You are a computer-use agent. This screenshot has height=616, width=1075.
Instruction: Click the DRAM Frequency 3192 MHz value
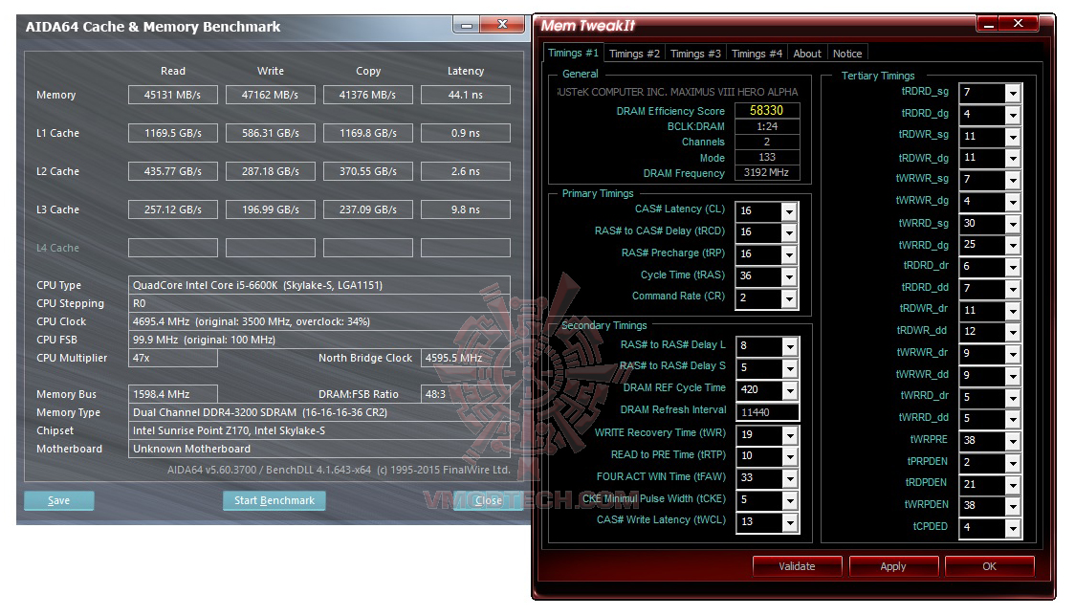pos(766,173)
